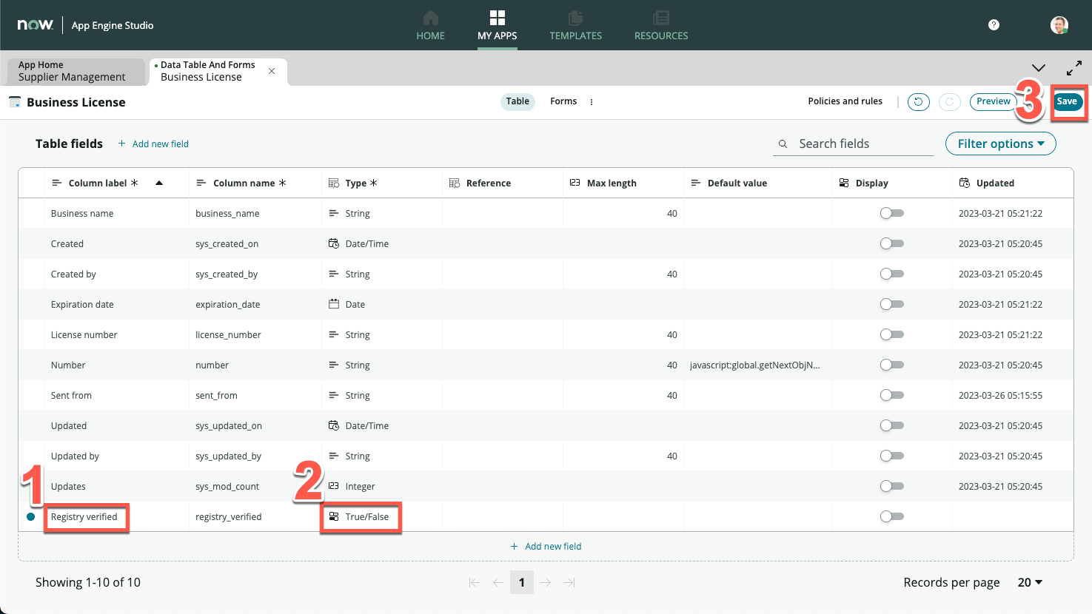Screen dimensions: 1092x614
Task: Click the three-dot menu beside Forms
Action: (x=592, y=102)
